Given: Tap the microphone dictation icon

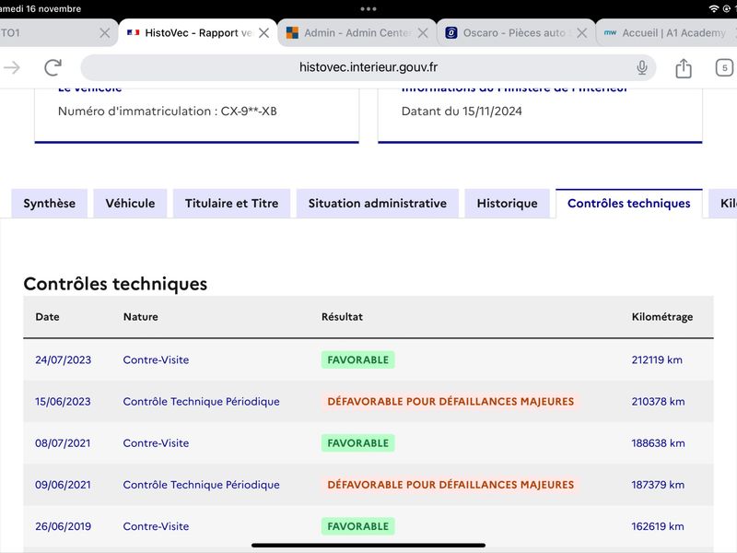Looking at the screenshot, I should click(641, 67).
